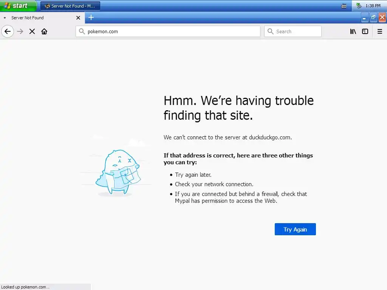Screen dimensions: 387x290
Task: Open the Windows Start menu
Action: (18, 6)
